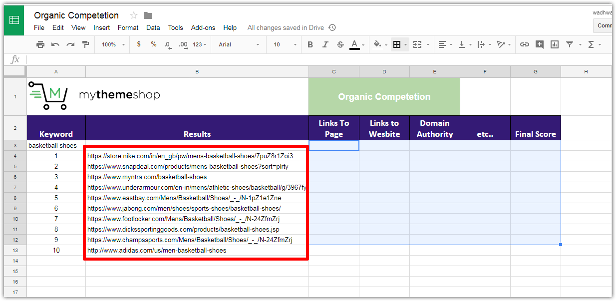The width and height of the screenshot is (616, 301).
Task: Select the store.nike.com URL cell
Action: 197,156
